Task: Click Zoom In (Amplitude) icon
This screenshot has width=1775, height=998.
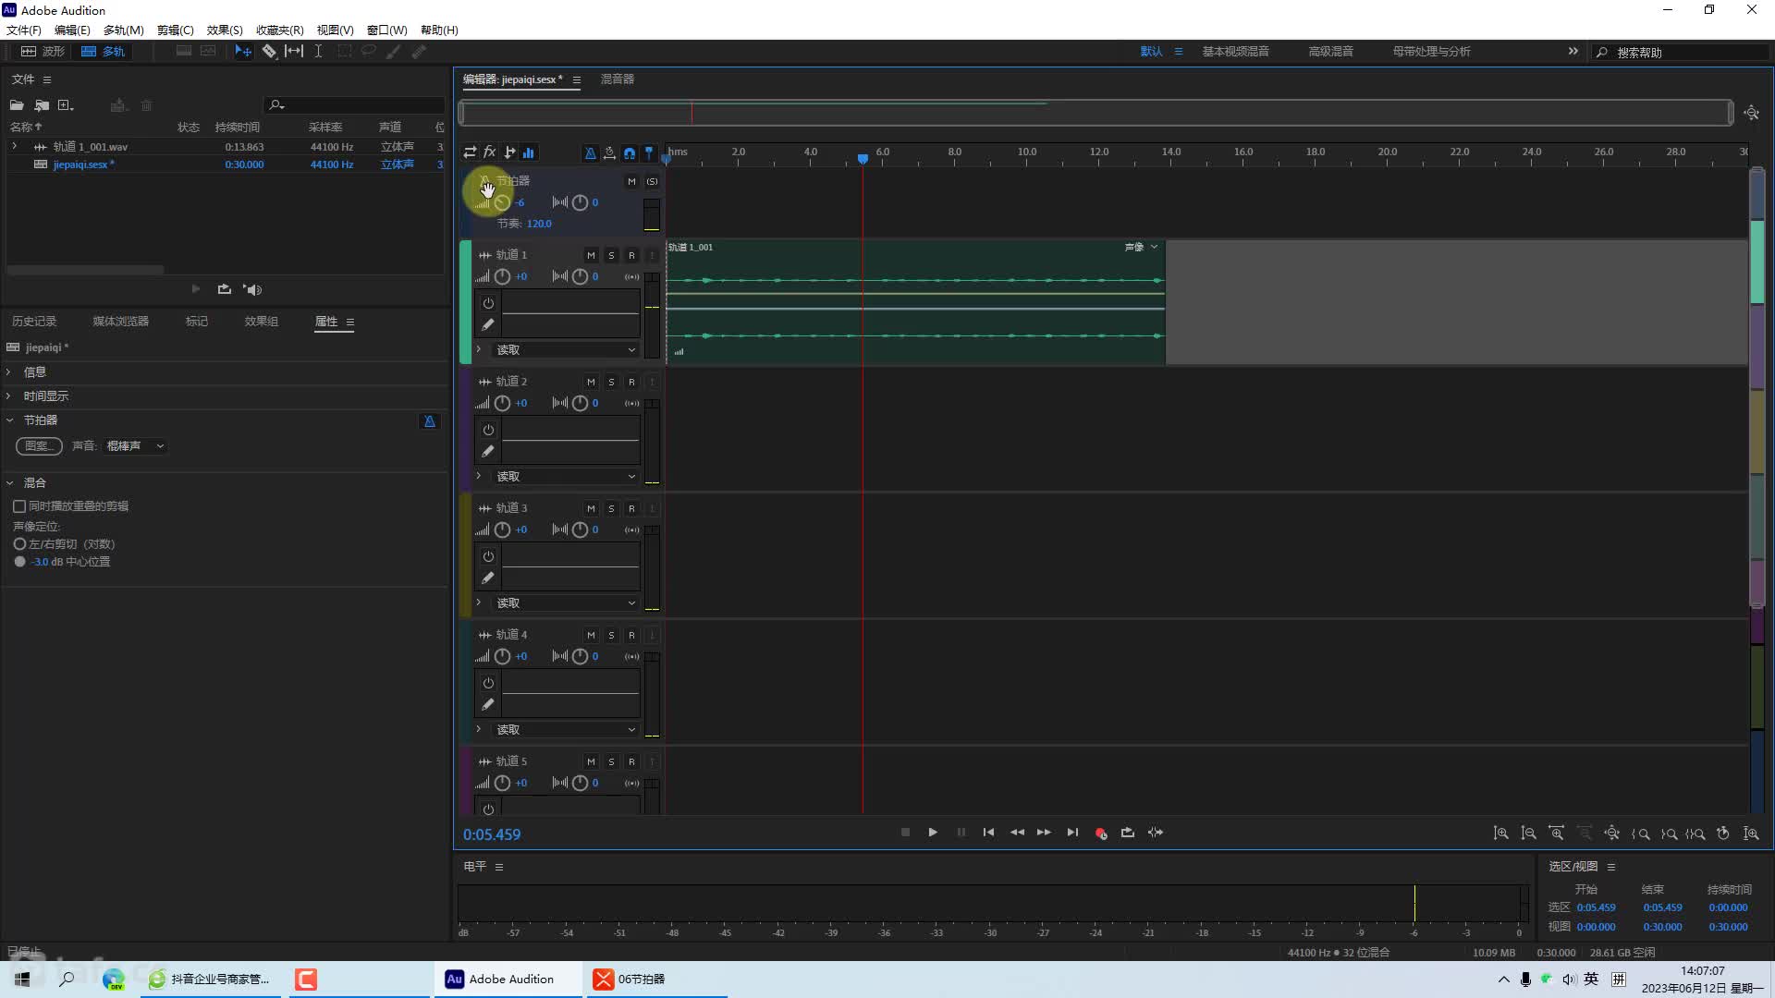Action: point(1500,834)
